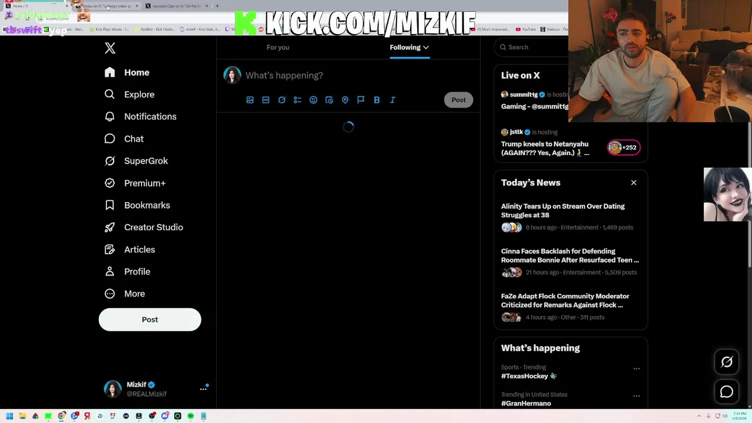
Task: Expand the Following tab dropdown chevron
Action: coord(426,48)
